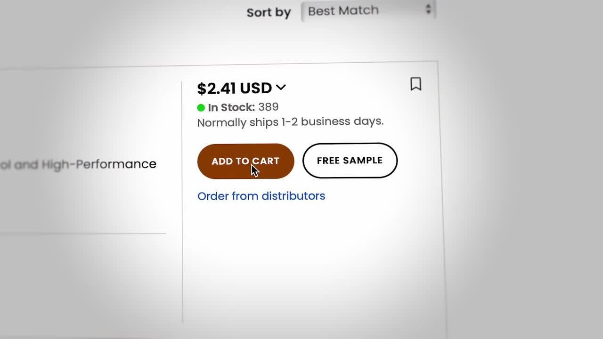The height and width of the screenshot is (339, 603).
Task: Click the Sort by label
Action: pos(269,12)
